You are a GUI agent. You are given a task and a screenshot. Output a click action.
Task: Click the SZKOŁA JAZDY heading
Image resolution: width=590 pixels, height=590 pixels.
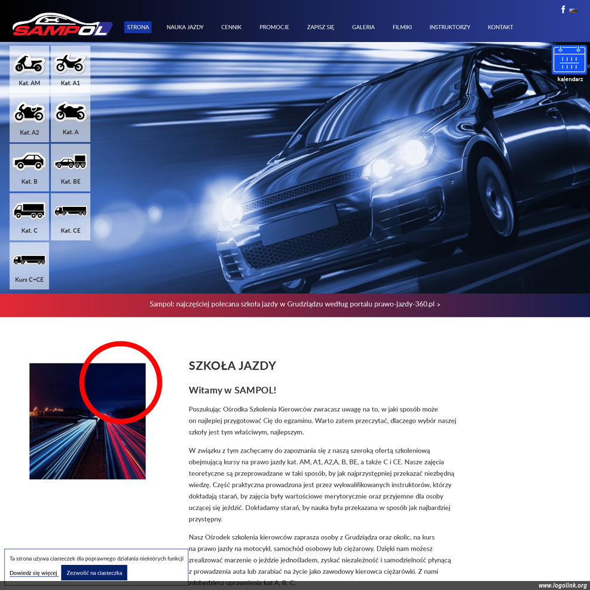tap(232, 366)
